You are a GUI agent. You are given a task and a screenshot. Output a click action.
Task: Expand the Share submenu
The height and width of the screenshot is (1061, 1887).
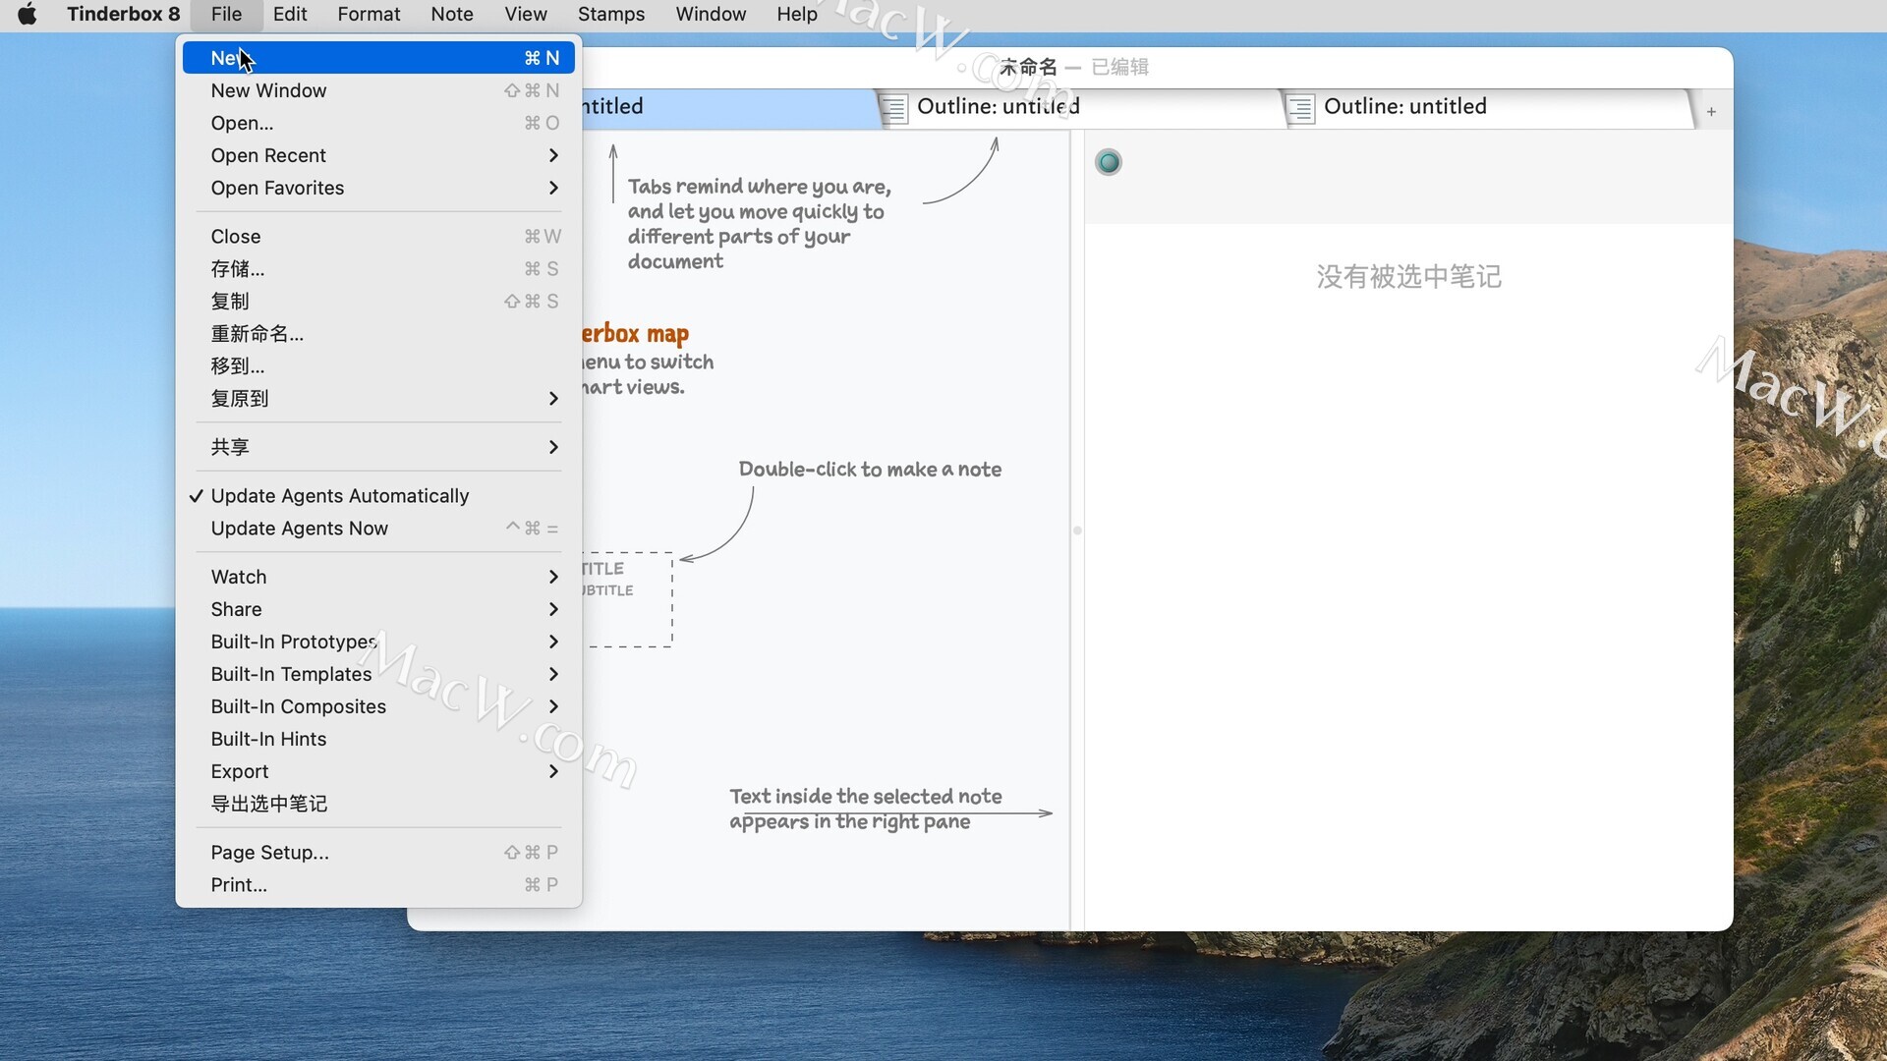[x=378, y=609]
